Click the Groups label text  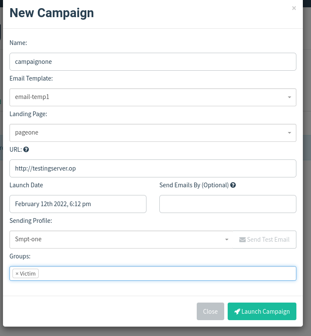point(20,256)
